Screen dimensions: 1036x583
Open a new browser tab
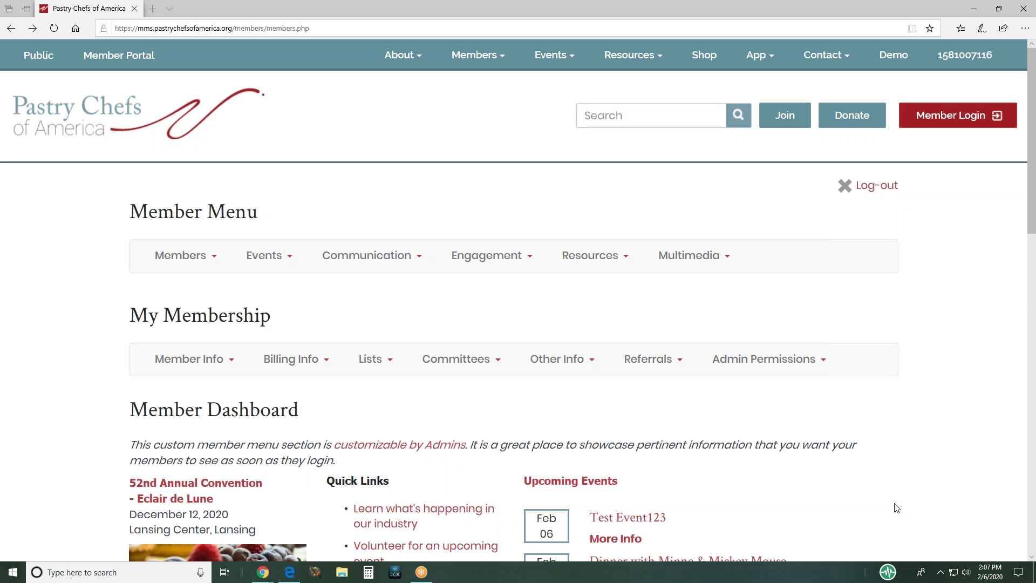(153, 9)
